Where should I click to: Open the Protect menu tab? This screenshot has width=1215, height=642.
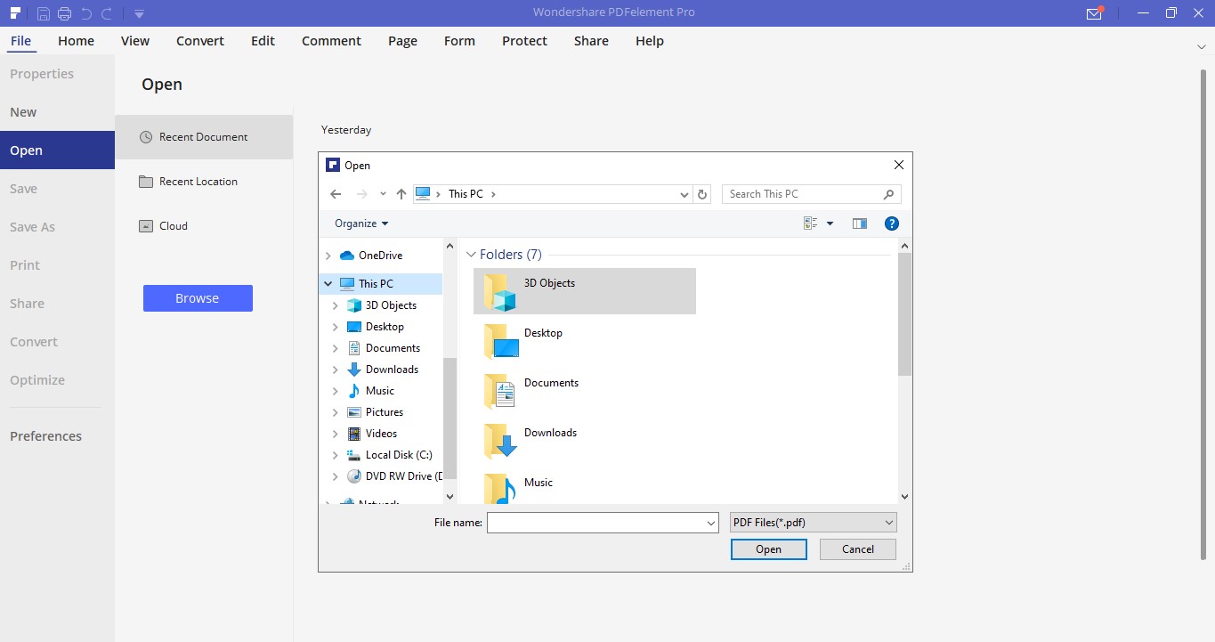point(524,41)
